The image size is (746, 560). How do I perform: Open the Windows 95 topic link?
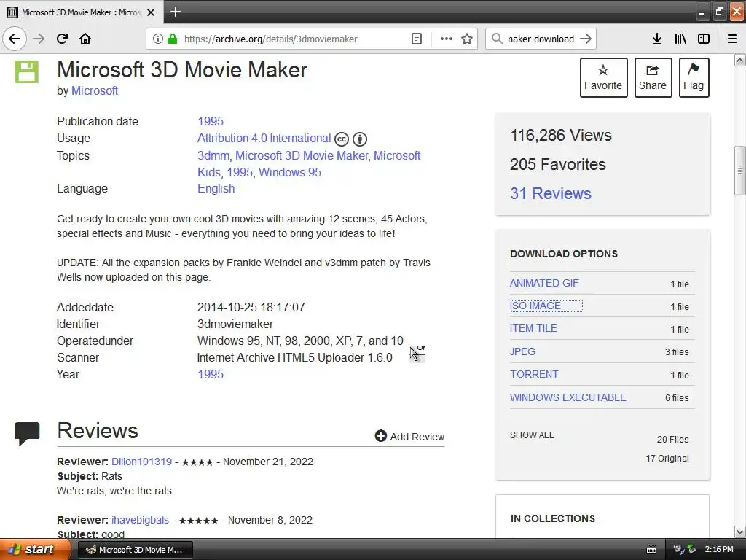click(x=290, y=172)
